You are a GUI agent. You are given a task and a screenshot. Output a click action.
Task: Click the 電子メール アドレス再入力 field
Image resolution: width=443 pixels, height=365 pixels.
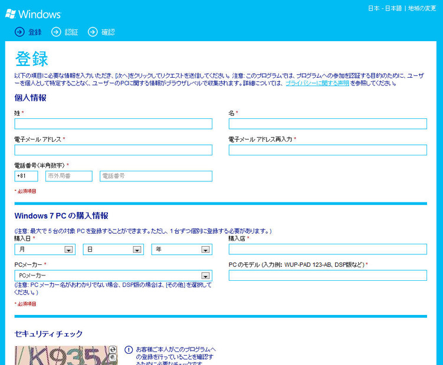tap(328, 150)
